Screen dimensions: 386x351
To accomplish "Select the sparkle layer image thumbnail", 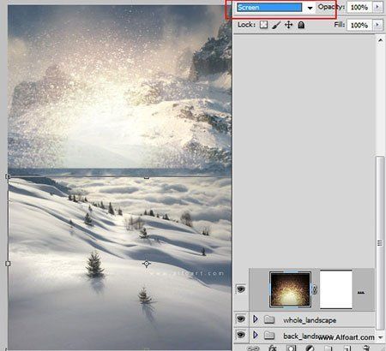I will click(290, 289).
